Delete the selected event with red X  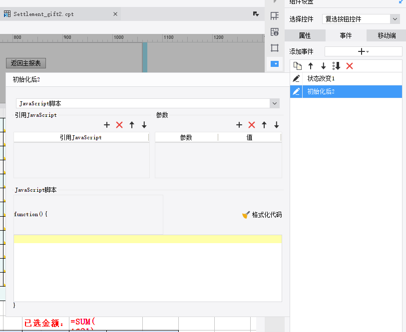(x=350, y=66)
